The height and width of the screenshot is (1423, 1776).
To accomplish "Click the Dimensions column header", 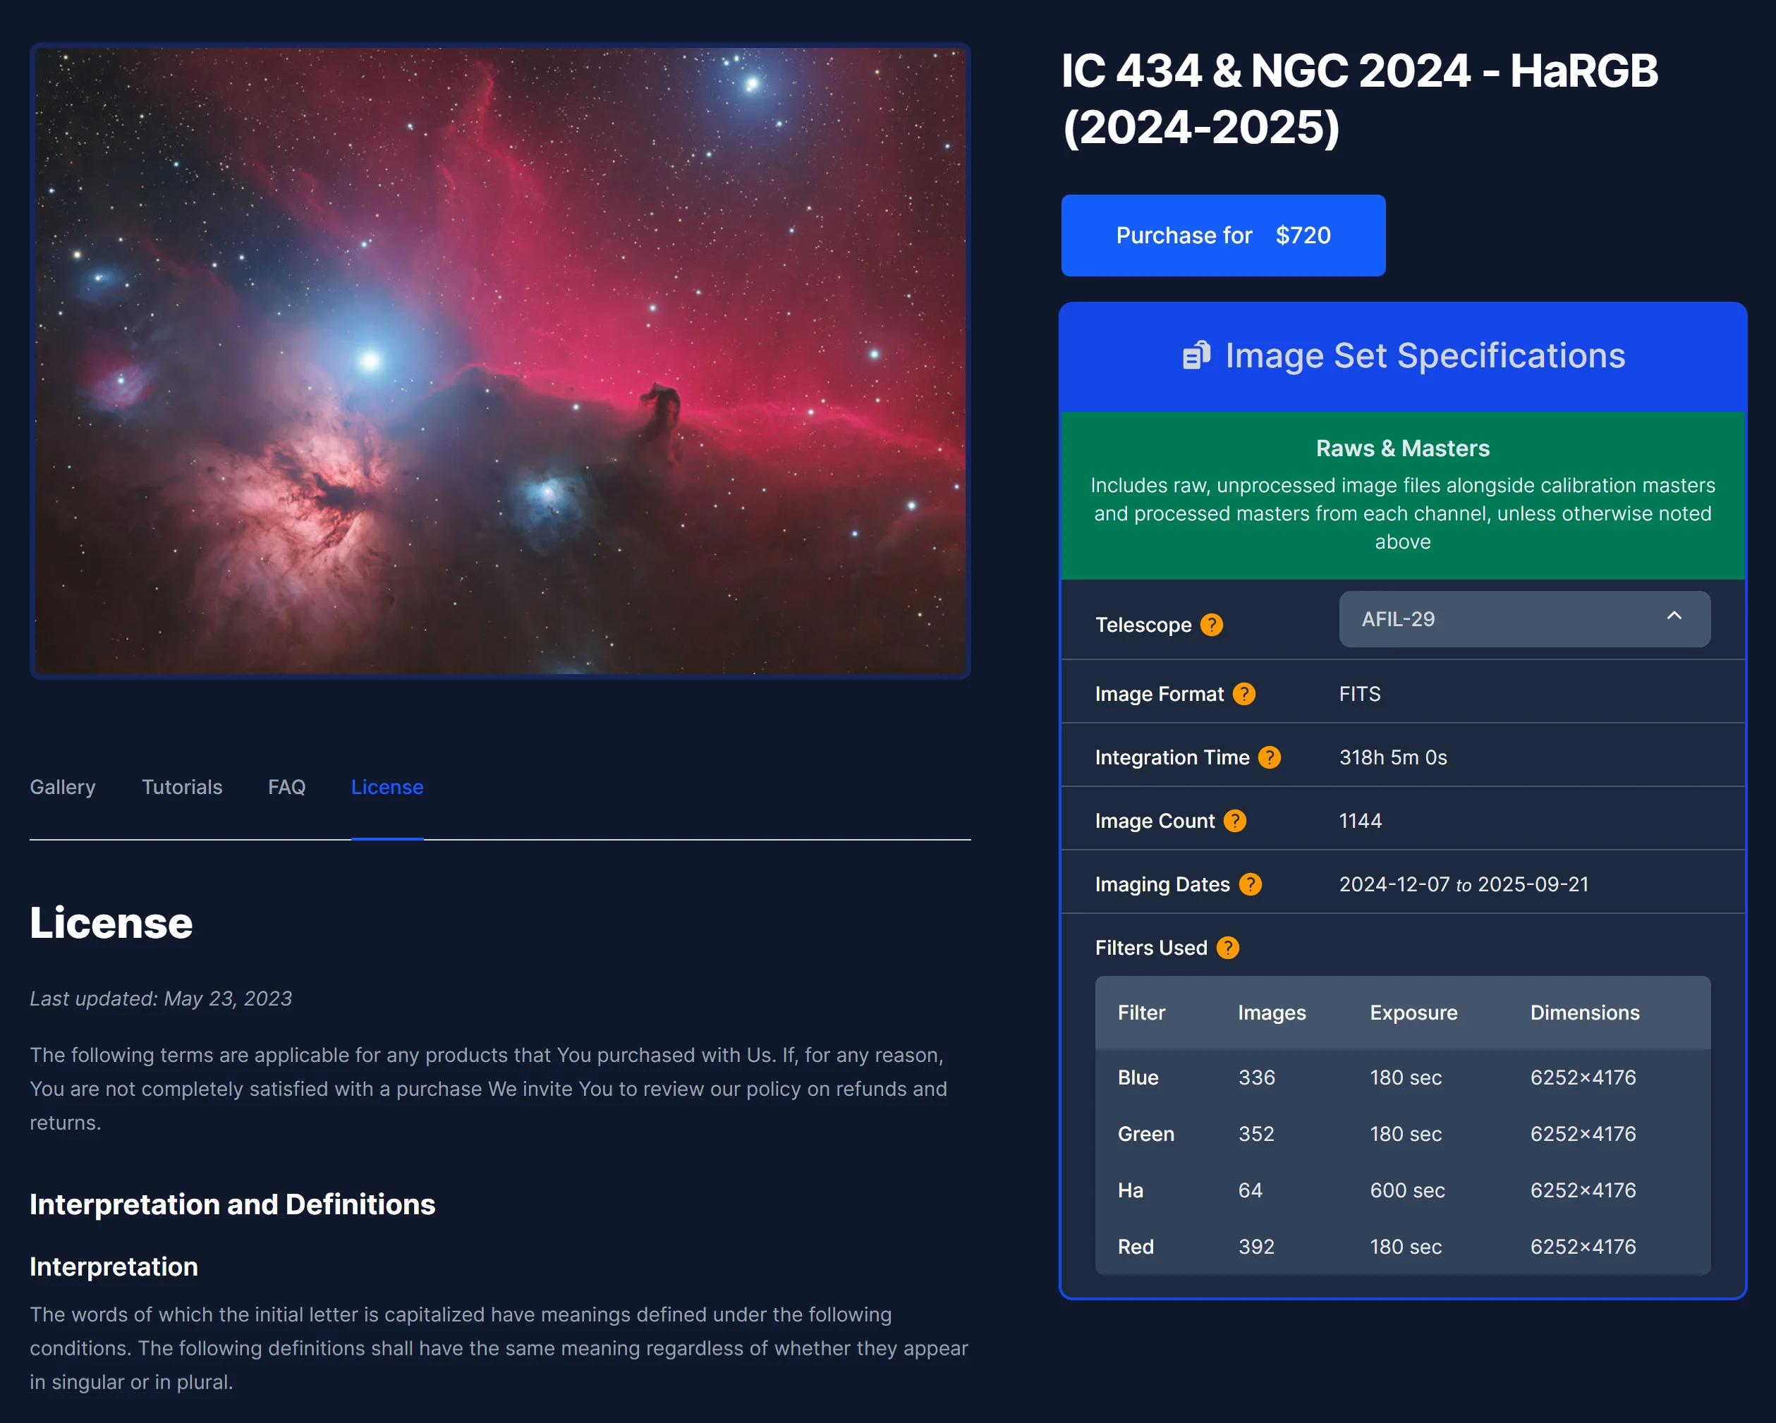I will [1584, 1013].
